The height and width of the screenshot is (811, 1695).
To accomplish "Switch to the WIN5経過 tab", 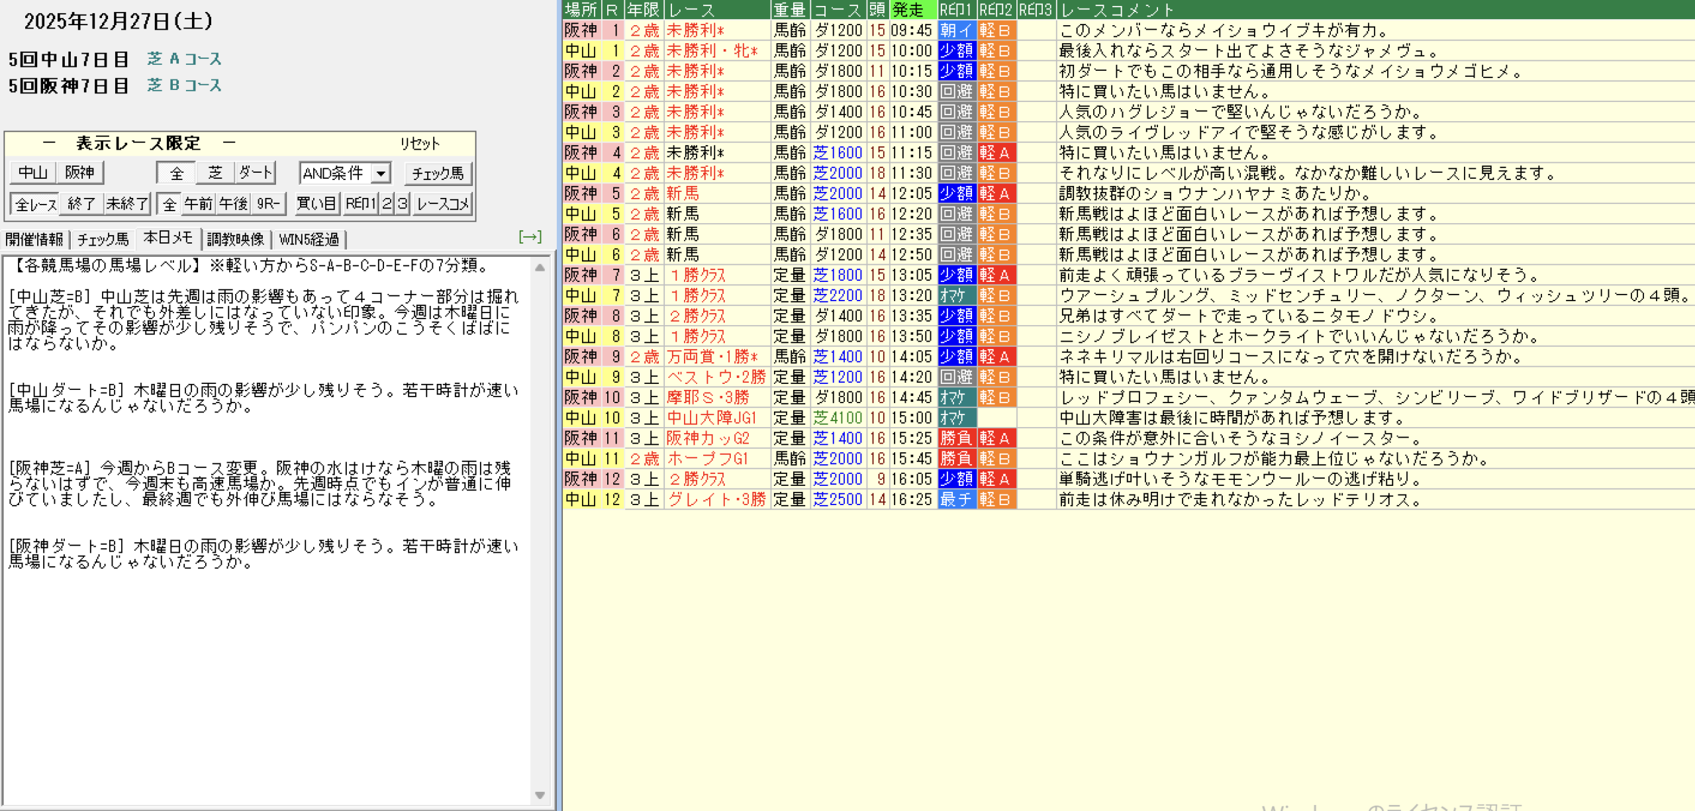I will (x=309, y=239).
